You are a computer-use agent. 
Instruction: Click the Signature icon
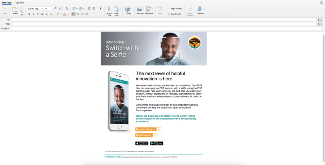(x=148, y=9)
